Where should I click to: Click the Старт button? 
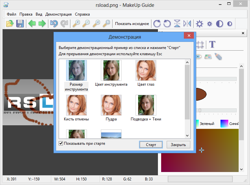pos(151,145)
